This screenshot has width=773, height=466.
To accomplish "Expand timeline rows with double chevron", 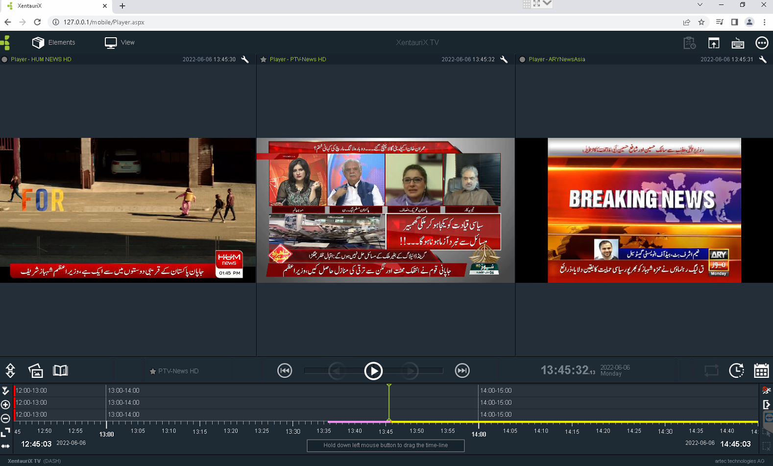I will pos(5,391).
